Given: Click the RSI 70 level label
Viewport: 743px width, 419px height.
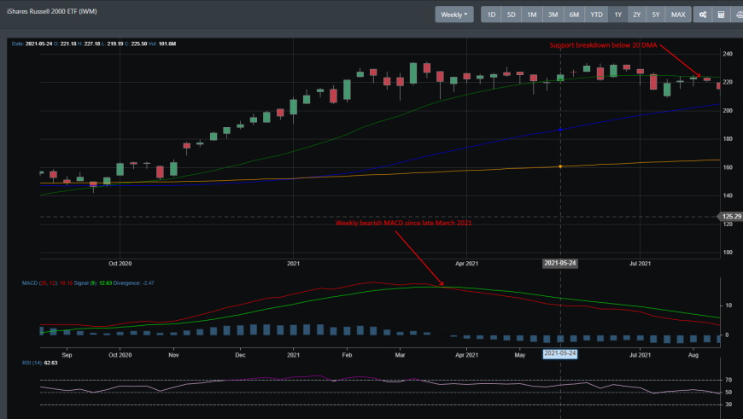Looking at the screenshot, I should pos(728,380).
